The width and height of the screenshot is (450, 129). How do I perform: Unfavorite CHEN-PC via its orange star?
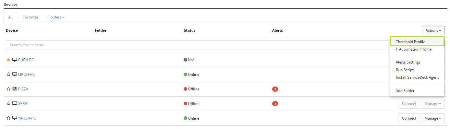[x=8, y=60]
